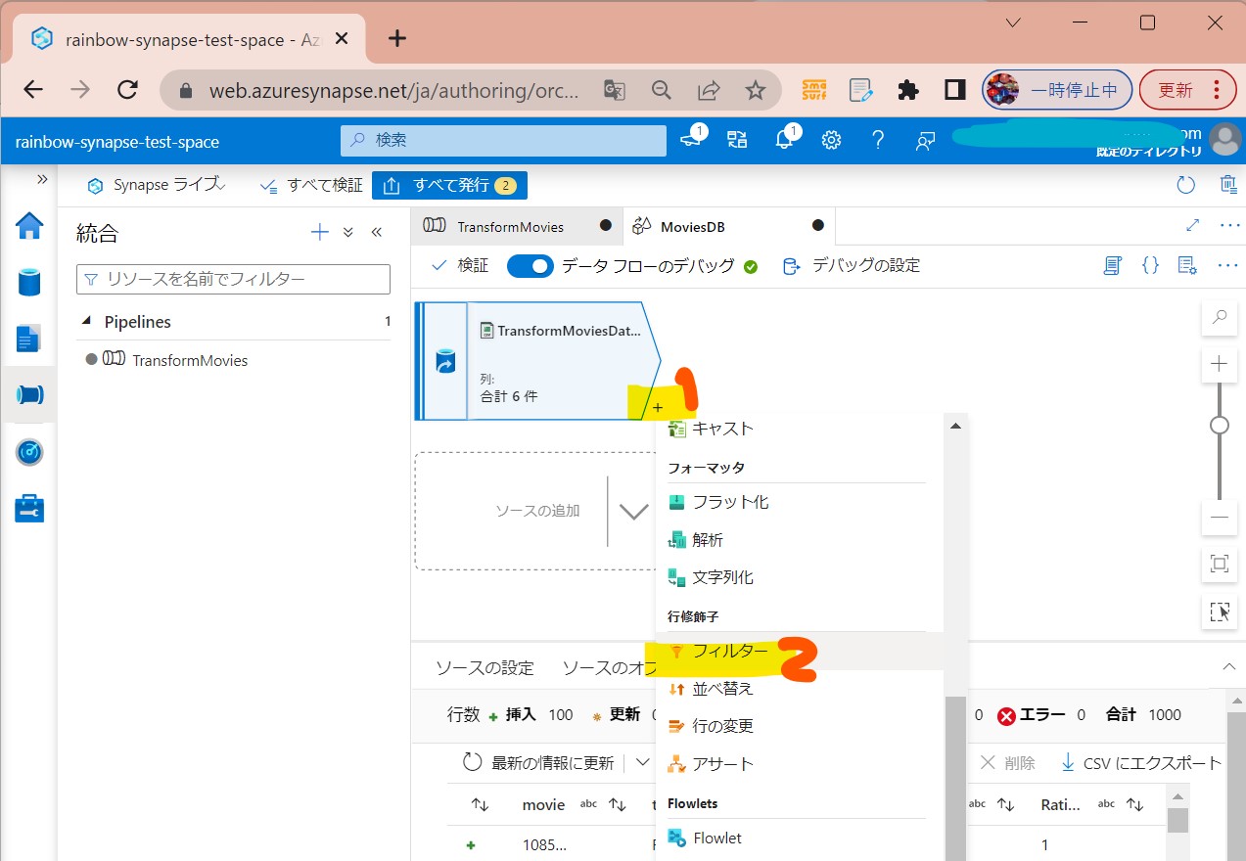Open the Home hub icon in sidebar
1246x861 pixels.
[29, 226]
